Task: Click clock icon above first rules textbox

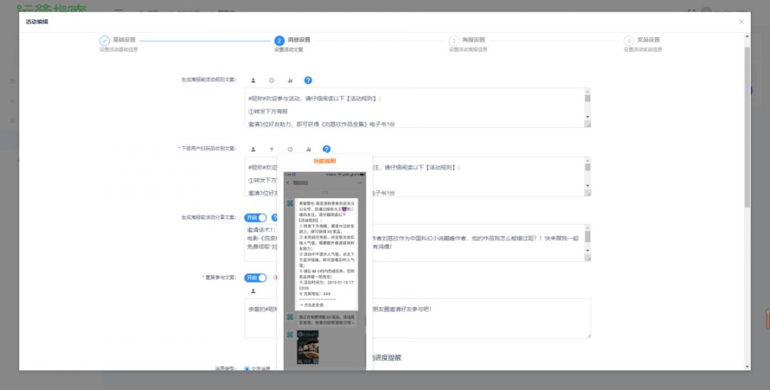Action: point(272,81)
